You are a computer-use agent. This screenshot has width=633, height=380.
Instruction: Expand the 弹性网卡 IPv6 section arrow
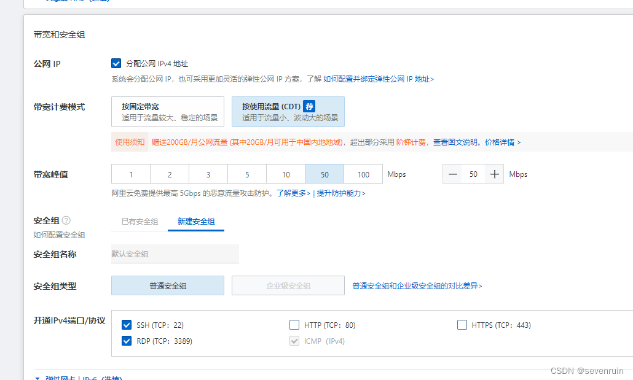pos(37,378)
